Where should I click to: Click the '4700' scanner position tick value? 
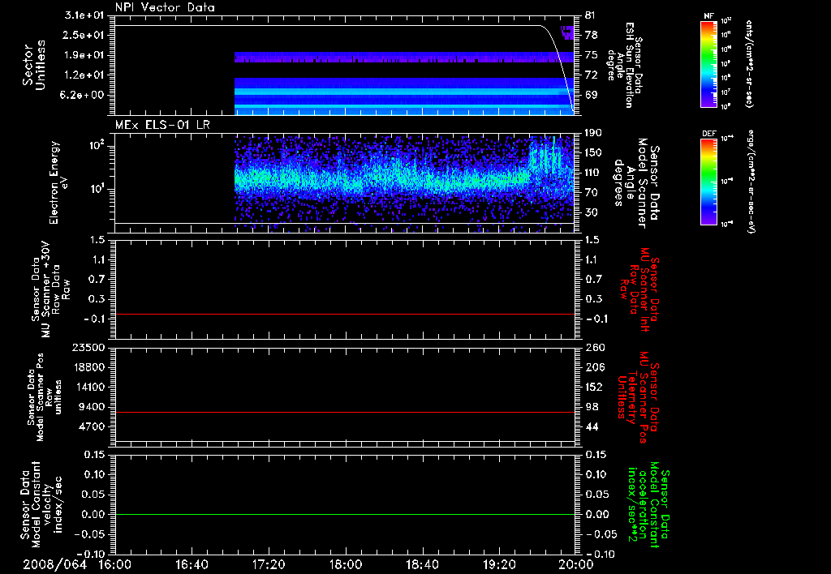pyautogui.click(x=92, y=426)
